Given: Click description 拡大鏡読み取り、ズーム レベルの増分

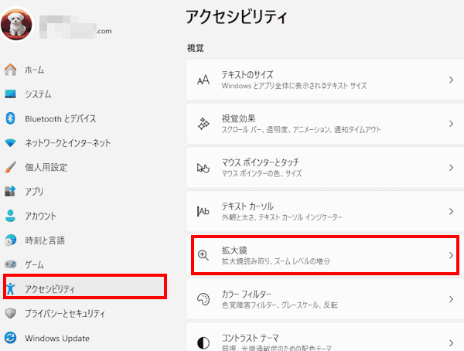Looking at the screenshot, I should tap(276, 261).
